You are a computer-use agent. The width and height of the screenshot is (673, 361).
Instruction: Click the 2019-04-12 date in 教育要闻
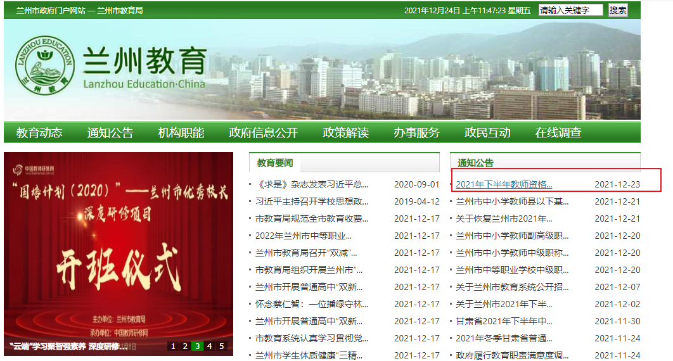(x=417, y=201)
